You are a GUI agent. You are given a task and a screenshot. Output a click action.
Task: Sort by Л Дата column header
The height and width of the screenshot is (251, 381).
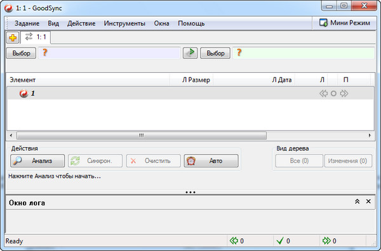(x=254, y=80)
